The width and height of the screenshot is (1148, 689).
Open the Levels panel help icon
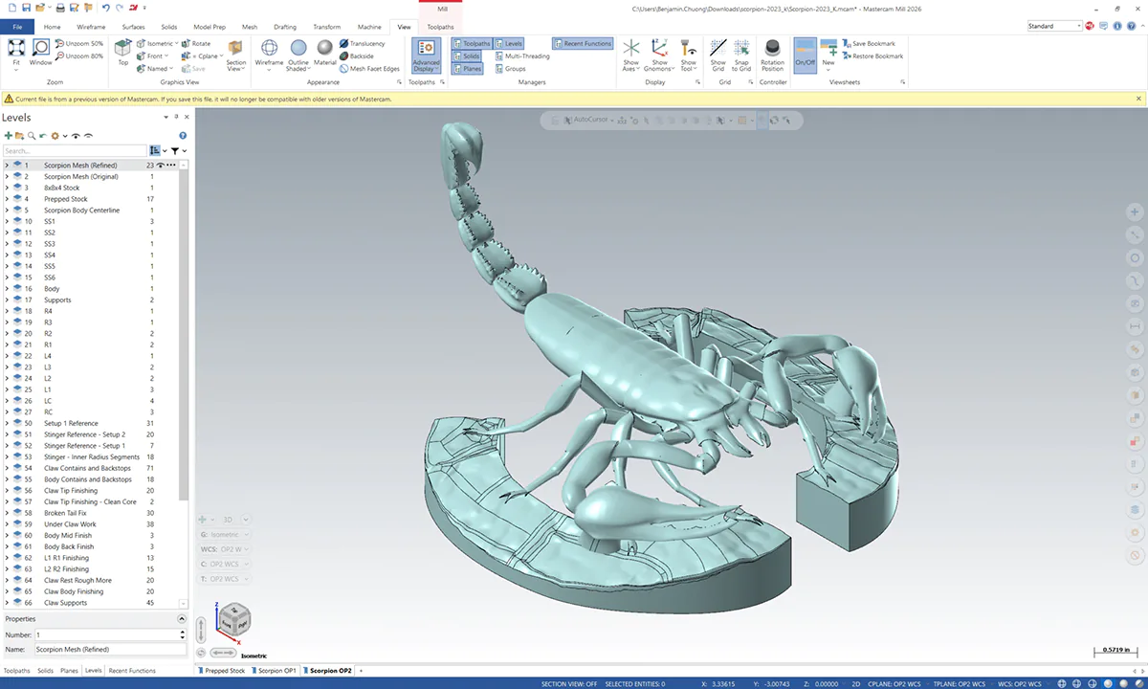point(183,137)
